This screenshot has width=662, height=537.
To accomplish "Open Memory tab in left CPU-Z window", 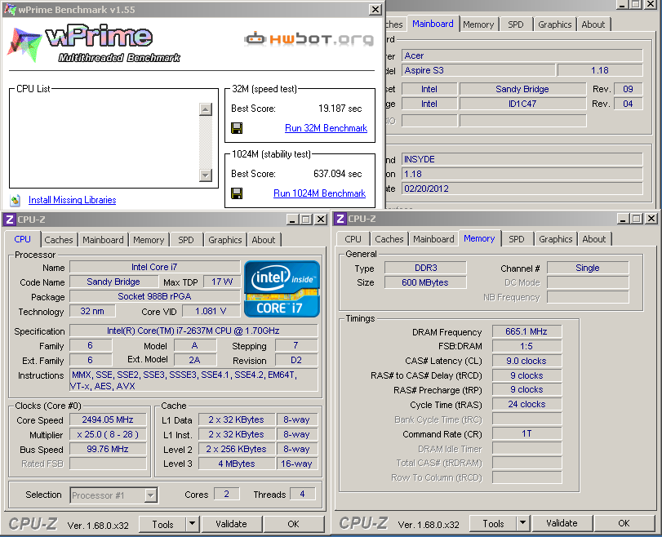I will point(149,240).
